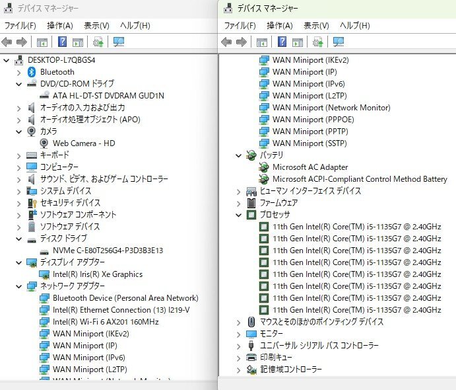The height and width of the screenshot is (390, 456).
Task: Select WAN Miniport (IPv6) in right window
Action: (309, 84)
